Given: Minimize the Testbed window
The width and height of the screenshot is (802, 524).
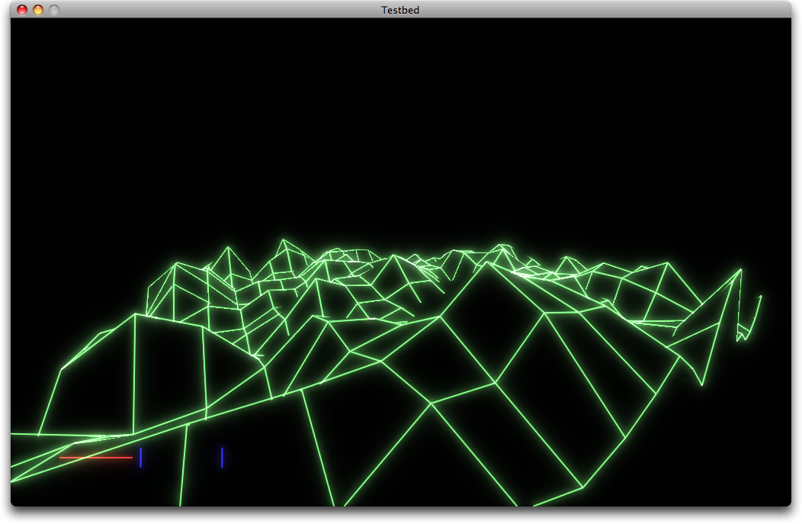Looking at the screenshot, I should 38,10.
